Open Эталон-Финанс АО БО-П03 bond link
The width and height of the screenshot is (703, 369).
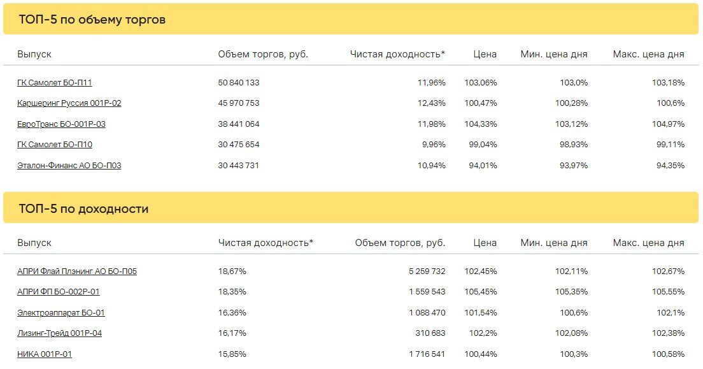click(x=69, y=165)
